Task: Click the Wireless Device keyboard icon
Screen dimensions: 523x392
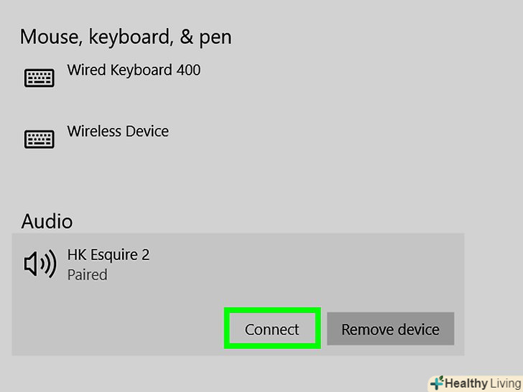Action: coord(40,139)
